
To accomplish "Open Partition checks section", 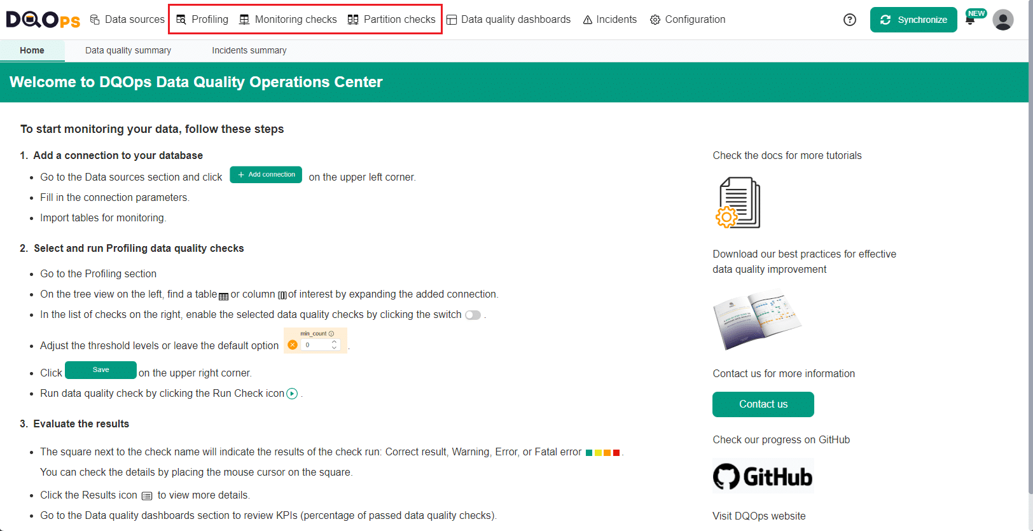I will pyautogui.click(x=392, y=20).
